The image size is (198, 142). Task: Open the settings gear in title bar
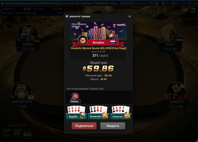coord(151,3)
